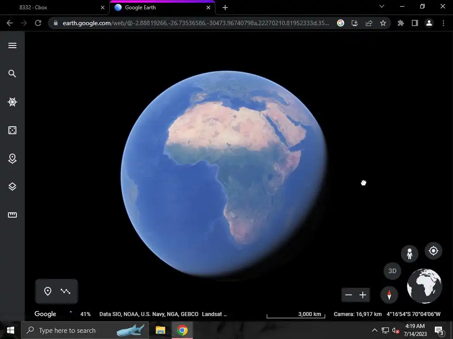Image resolution: width=453 pixels, height=339 pixels.
Task: Bookmark this page with star
Action: [x=383, y=23]
